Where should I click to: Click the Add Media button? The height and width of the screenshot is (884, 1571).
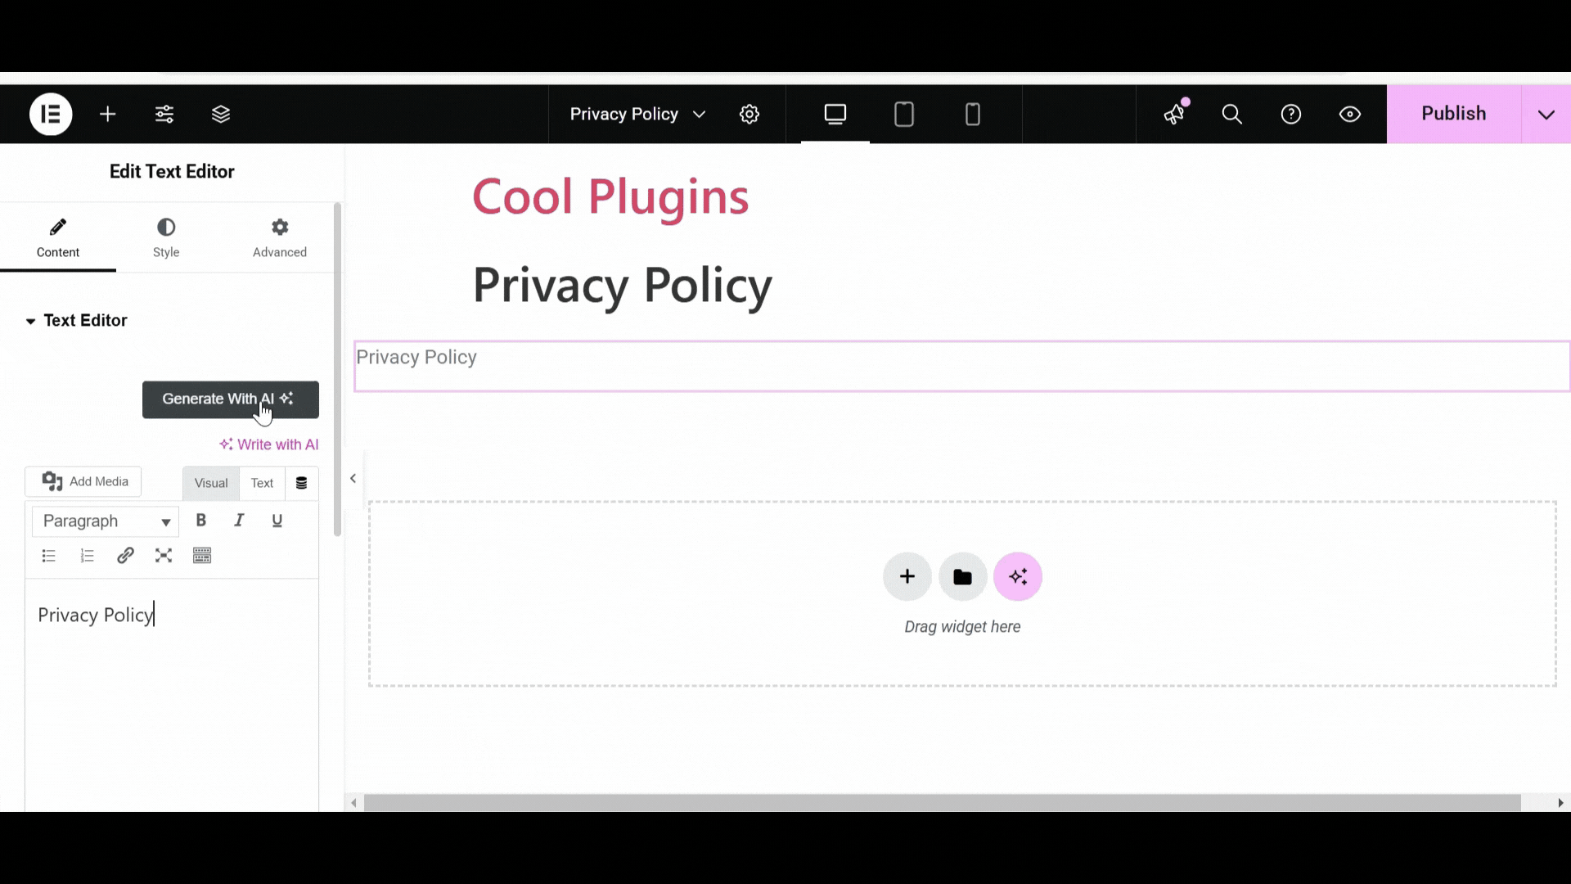83,481
